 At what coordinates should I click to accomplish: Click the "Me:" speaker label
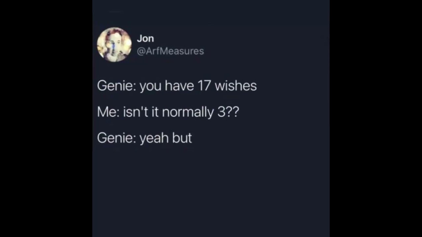[108, 112]
